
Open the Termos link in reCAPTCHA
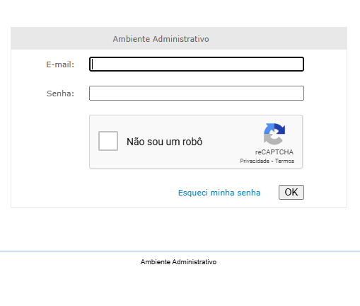[284, 161]
